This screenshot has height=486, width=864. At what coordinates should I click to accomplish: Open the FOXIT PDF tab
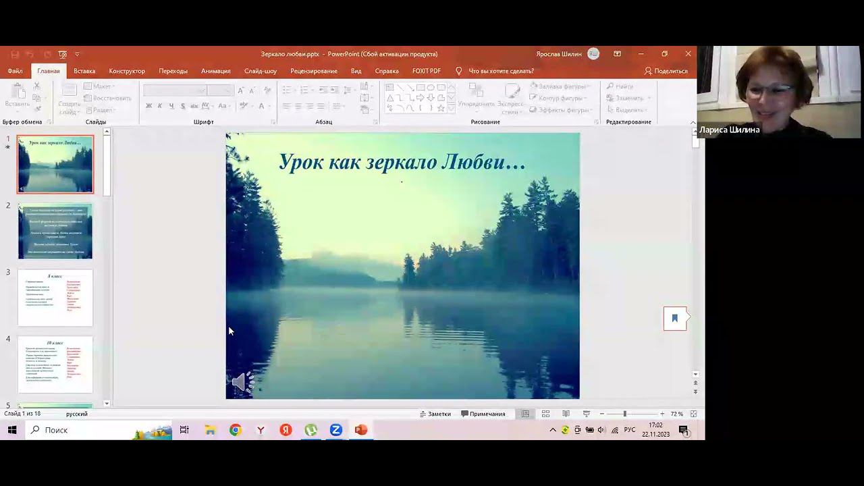click(427, 71)
